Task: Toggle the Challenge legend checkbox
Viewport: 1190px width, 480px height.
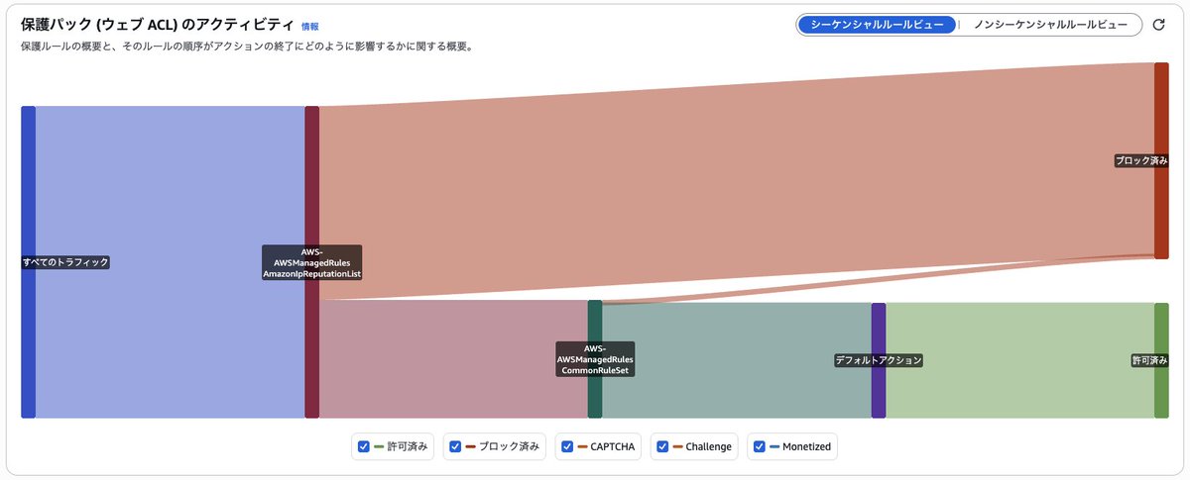Action: [x=662, y=446]
